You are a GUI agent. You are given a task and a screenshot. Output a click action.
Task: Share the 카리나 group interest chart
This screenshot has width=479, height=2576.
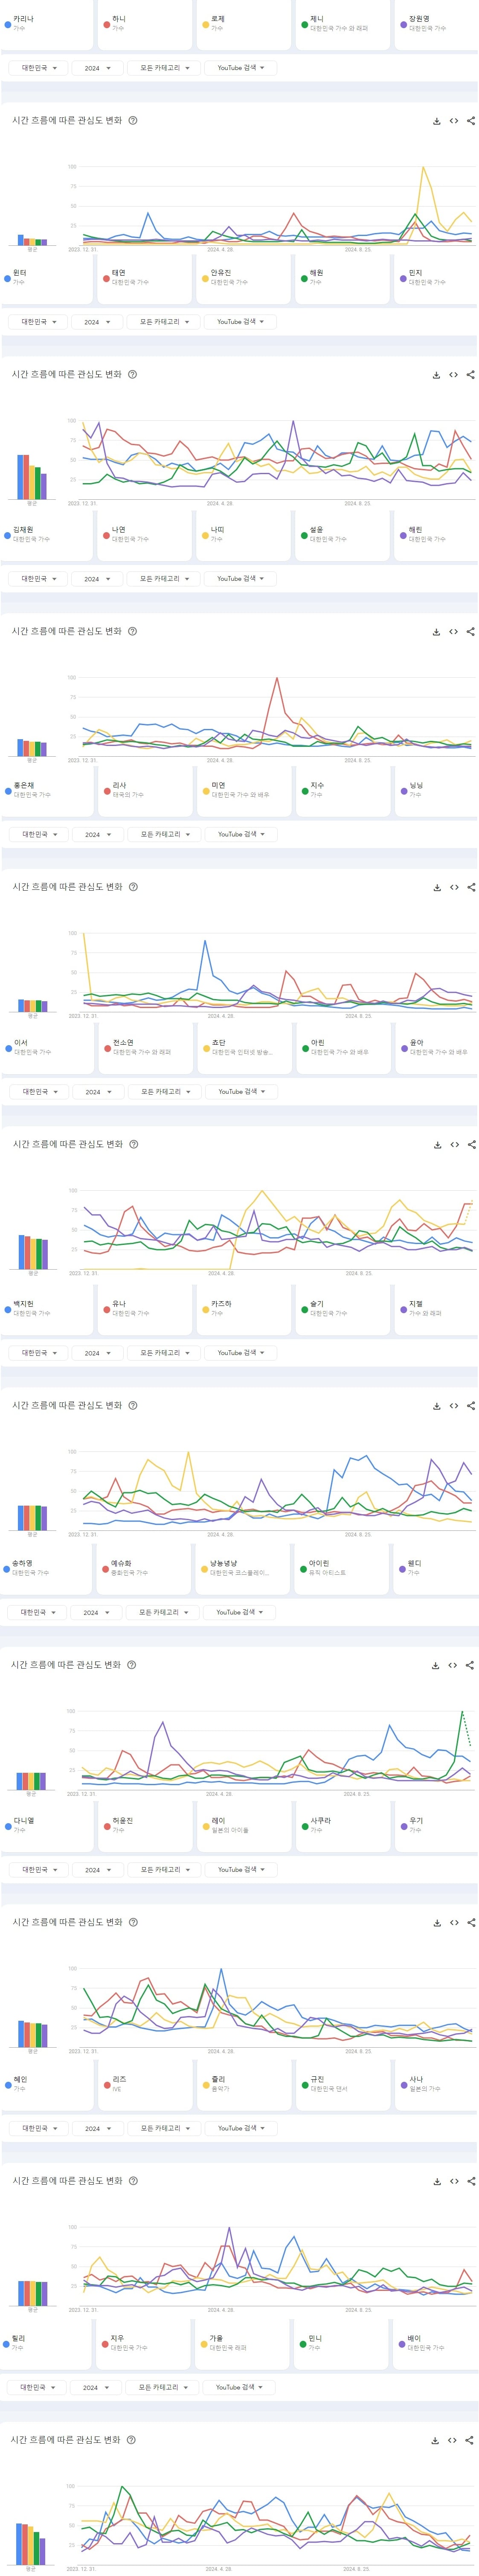coord(470,121)
